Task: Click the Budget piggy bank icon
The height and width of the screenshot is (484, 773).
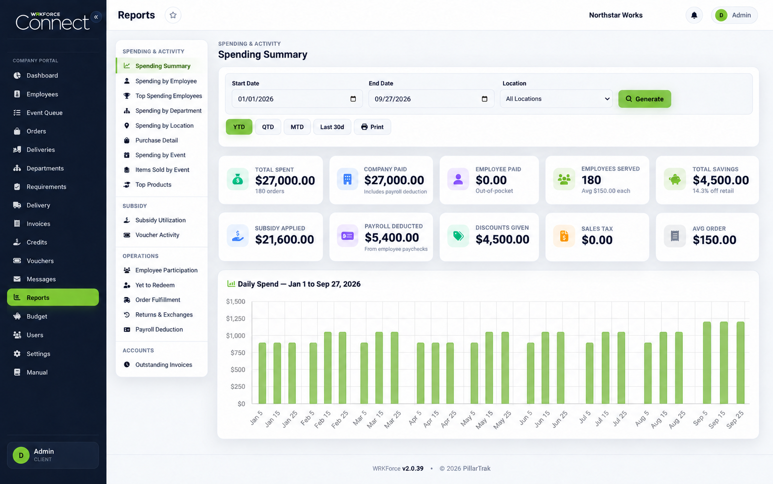Action: pyautogui.click(x=17, y=316)
